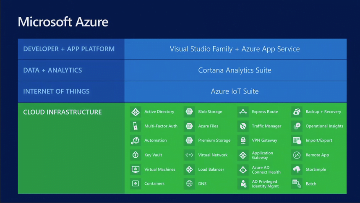Select the Remote App icon
Viewport: 360px width, 203px height.
point(297,155)
